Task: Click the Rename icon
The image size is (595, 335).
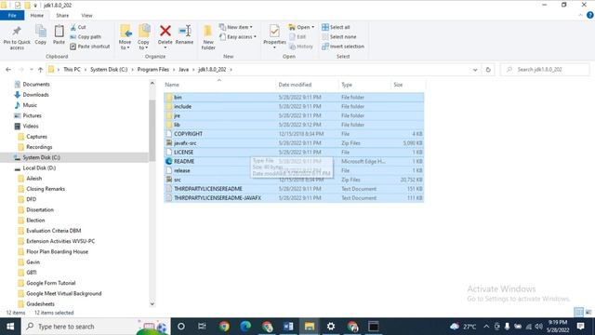Action: tap(184, 31)
